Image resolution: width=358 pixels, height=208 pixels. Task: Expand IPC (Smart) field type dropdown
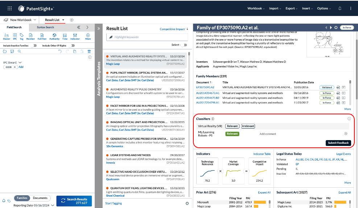coord(20,62)
